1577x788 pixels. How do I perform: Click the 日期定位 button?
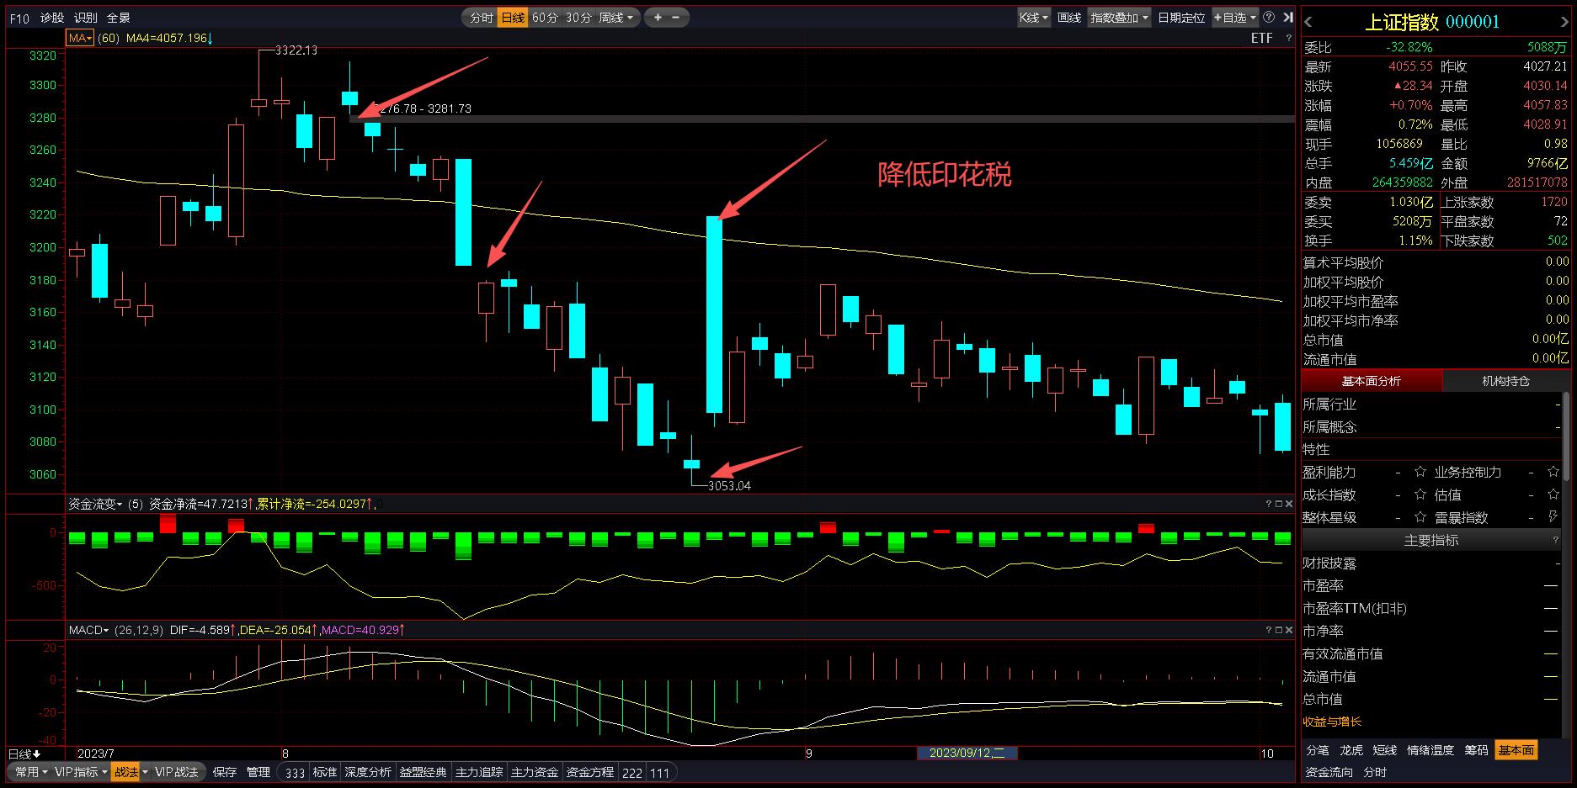[1180, 18]
